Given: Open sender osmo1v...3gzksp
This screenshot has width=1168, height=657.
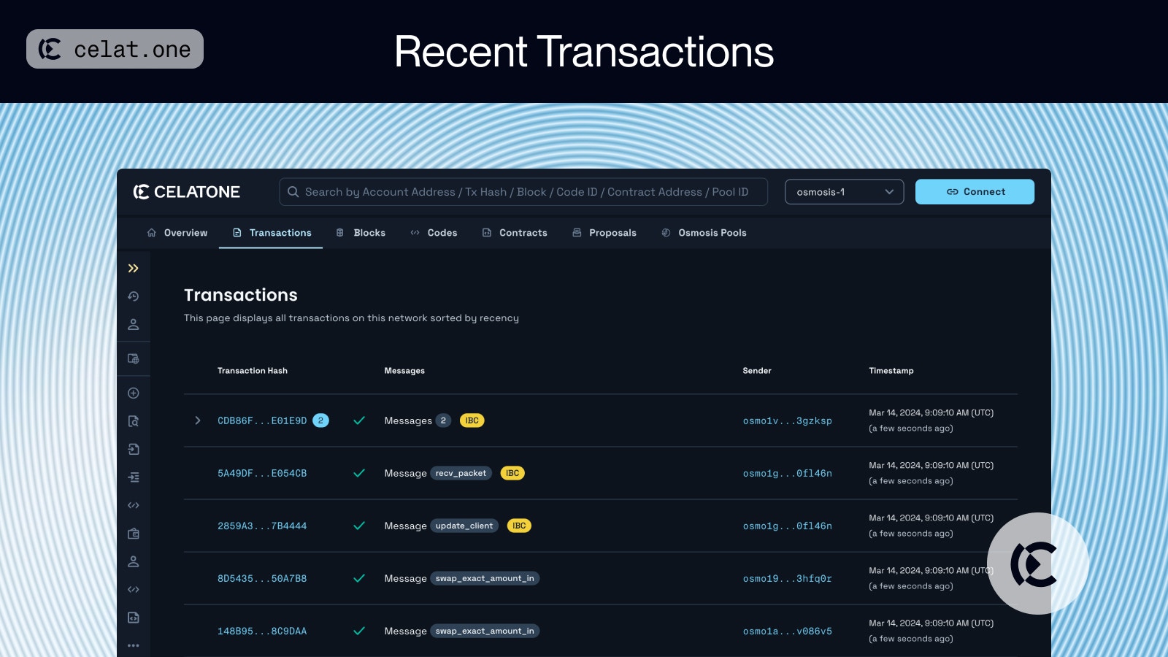Looking at the screenshot, I should click(x=787, y=420).
